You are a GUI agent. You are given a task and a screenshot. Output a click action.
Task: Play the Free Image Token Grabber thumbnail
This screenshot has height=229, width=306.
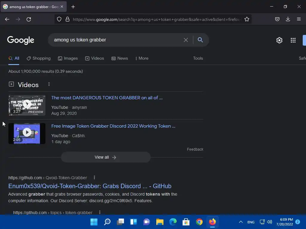[x=27, y=134]
